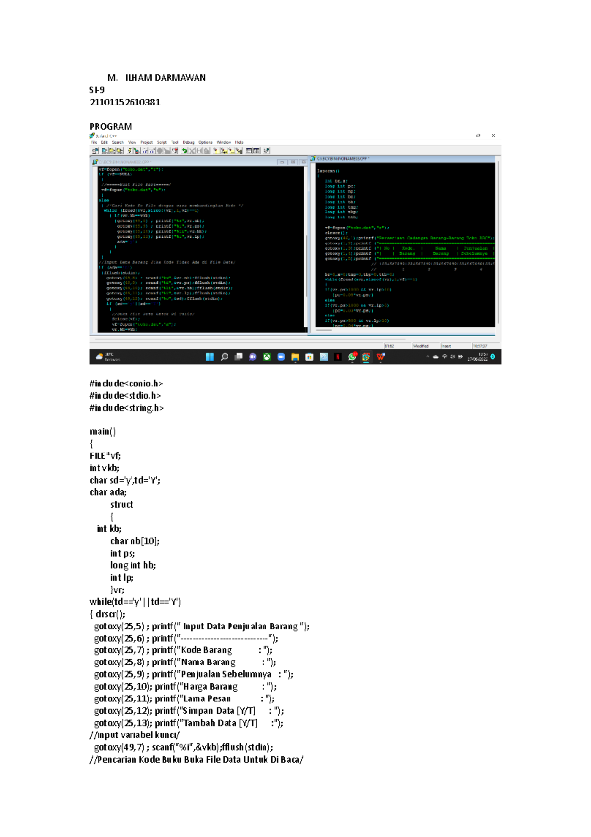Screen dimensions: 591x837
Task: Open the File menu in Borland C++
Action: pos(94,142)
